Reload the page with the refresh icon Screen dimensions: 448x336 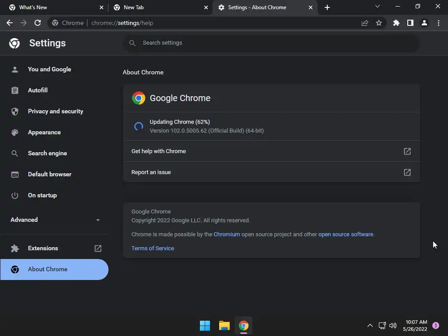tap(38, 23)
